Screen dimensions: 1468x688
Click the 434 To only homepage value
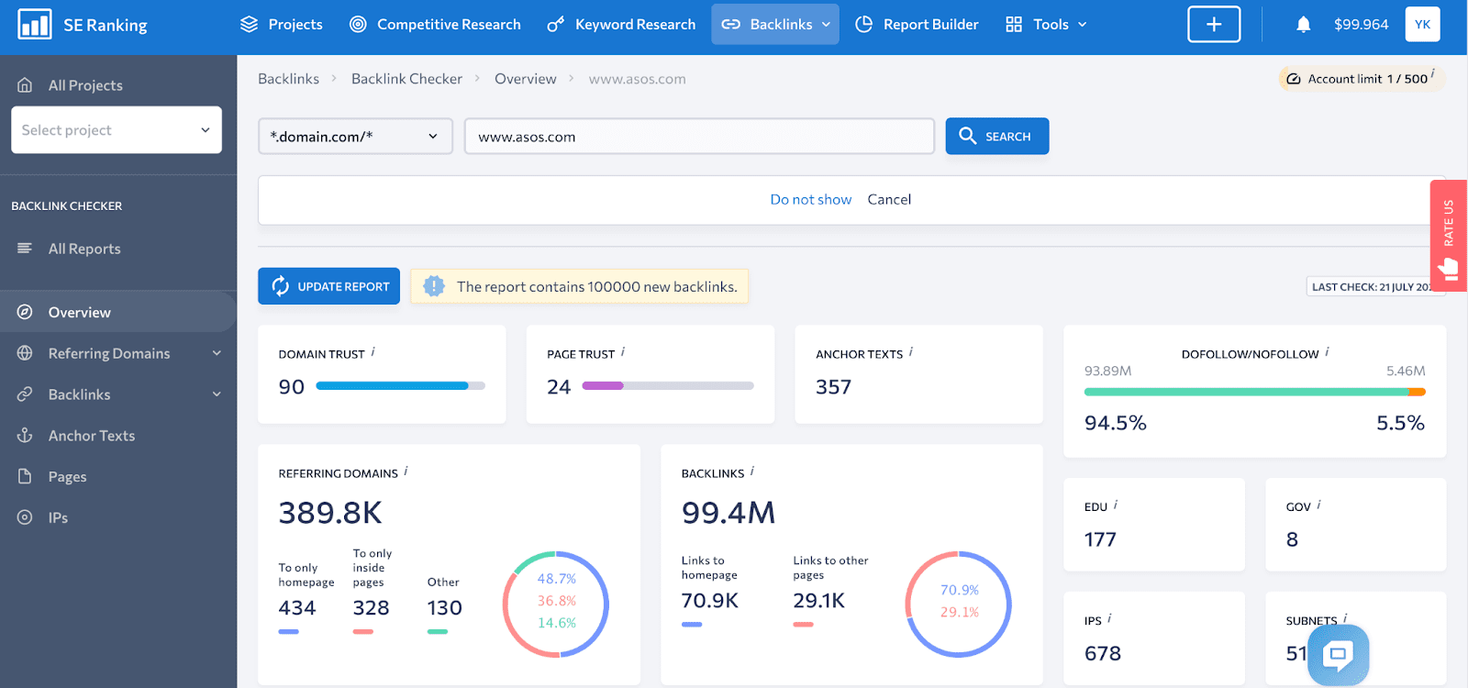tap(297, 608)
